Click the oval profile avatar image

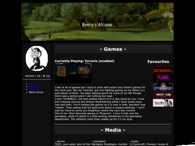pyautogui.click(x=37, y=58)
